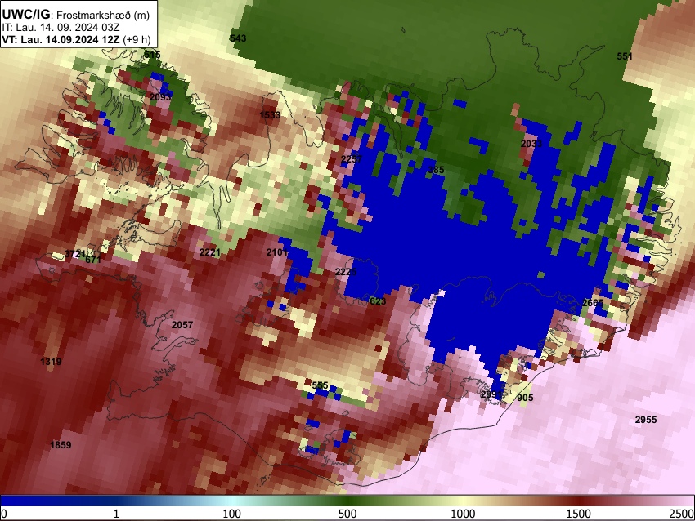Screen dimensions: 695x521
Task: Click the map value 1533
Action: point(270,115)
